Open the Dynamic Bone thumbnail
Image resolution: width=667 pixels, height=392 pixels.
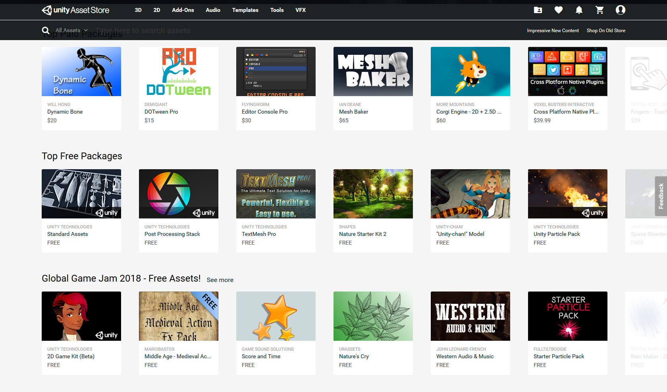[81, 71]
